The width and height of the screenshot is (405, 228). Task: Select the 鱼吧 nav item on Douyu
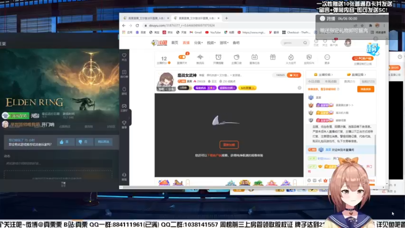pyautogui.click(x=236, y=43)
